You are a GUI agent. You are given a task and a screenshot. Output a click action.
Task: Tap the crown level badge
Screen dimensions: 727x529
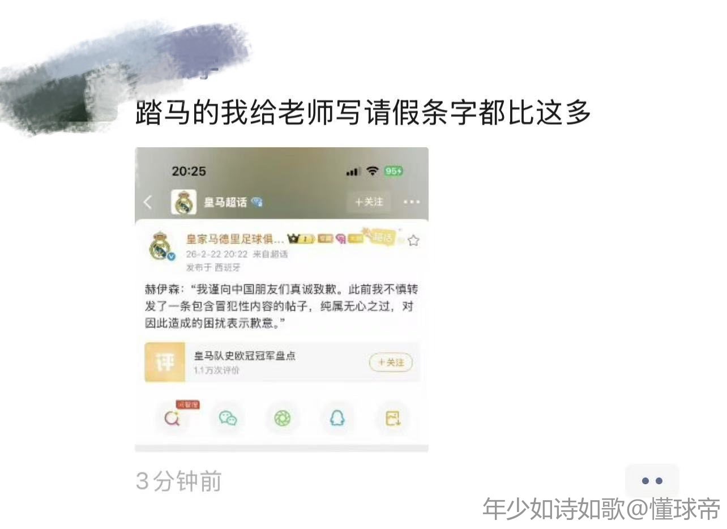pyautogui.click(x=301, y=239)
